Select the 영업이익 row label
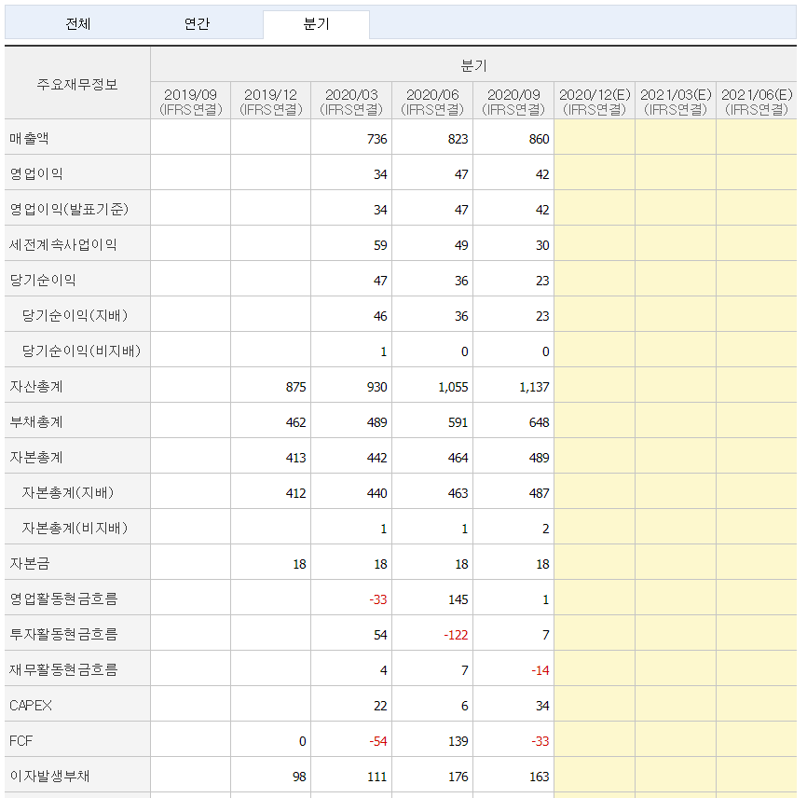The width and height of the screenshot is (807, 798). [36, 174]
